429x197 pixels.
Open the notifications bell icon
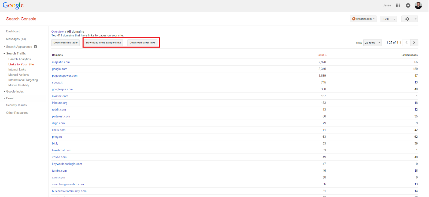tap(408, 5)
